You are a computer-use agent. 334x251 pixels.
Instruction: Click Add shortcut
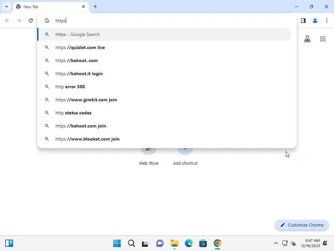pos(185,157)
